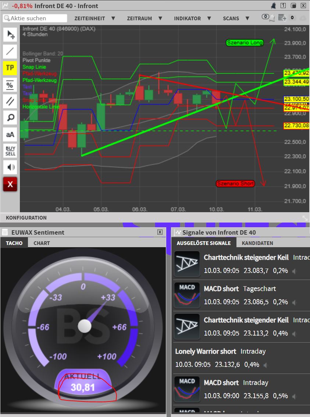Click the Szenario Long label
Screen dimensions: 310x417
point(245,43)
